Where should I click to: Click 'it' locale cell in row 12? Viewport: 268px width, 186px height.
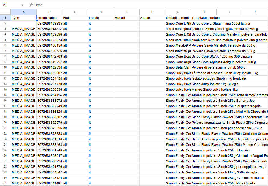(101, 78)
